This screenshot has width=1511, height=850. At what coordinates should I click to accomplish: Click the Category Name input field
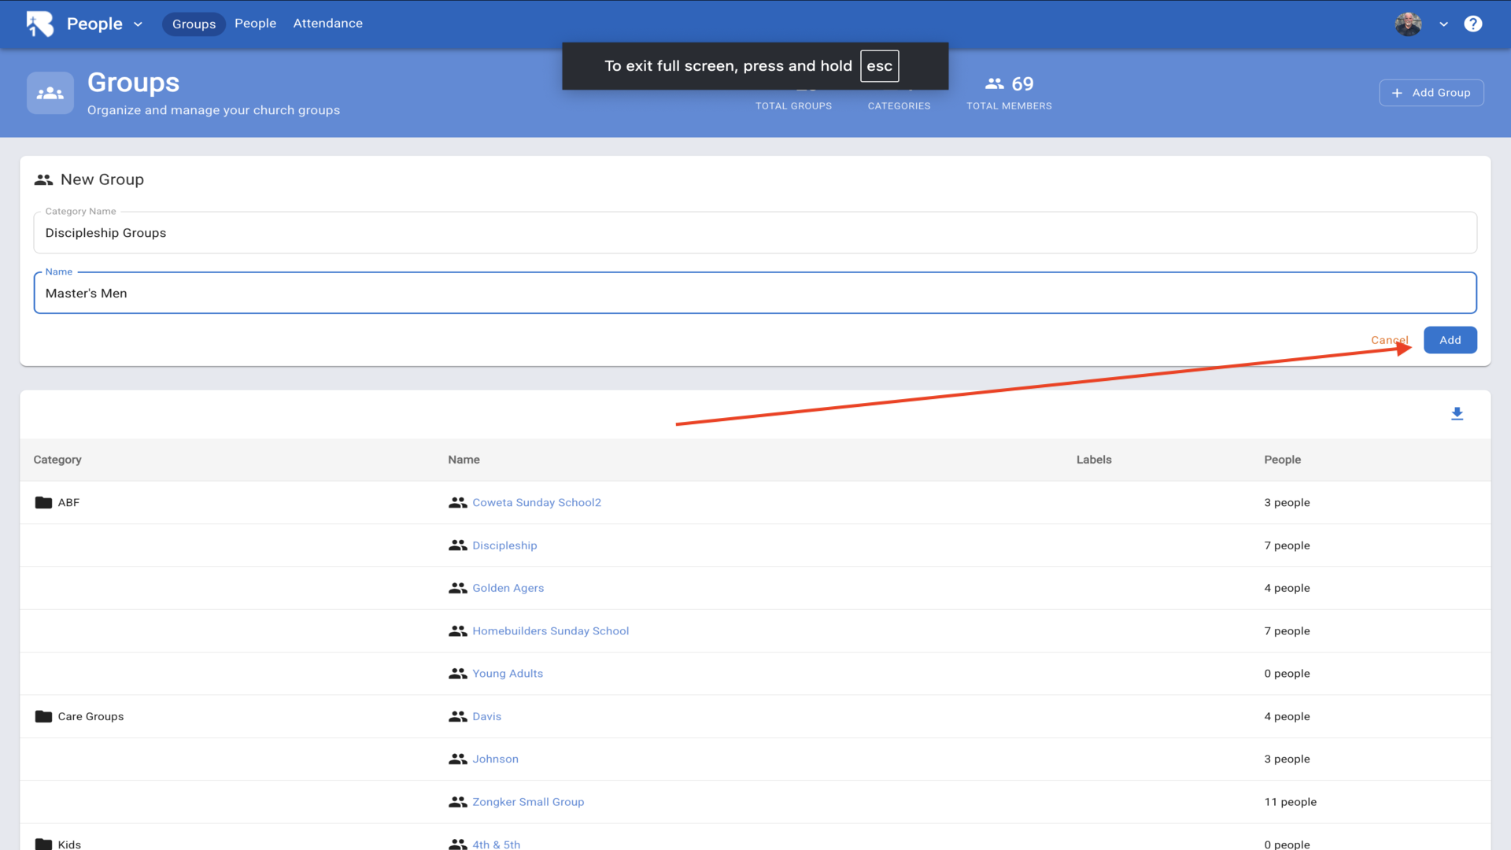(754, 233)
